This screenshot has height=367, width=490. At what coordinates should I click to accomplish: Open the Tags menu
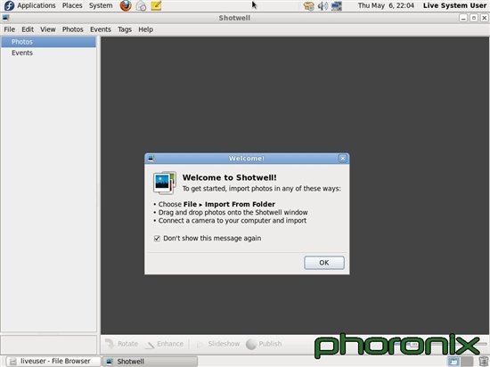(125, 29)
